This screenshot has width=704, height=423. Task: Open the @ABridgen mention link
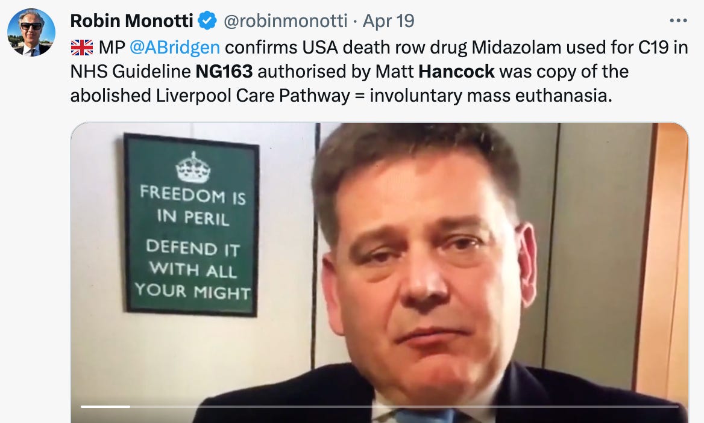click(x=175, y=48)
